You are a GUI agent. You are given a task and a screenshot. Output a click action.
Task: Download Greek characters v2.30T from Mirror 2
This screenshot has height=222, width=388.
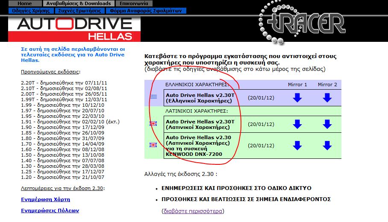click(x=327, y=98)
